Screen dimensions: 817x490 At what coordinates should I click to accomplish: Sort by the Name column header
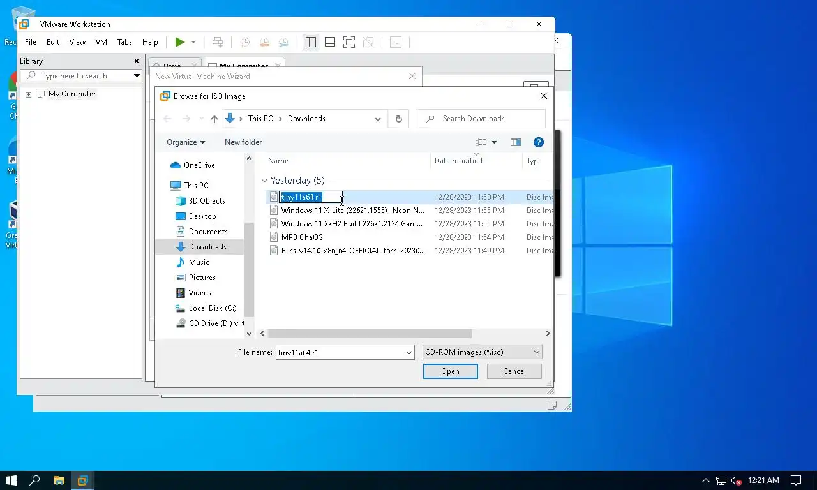point(278,161)
